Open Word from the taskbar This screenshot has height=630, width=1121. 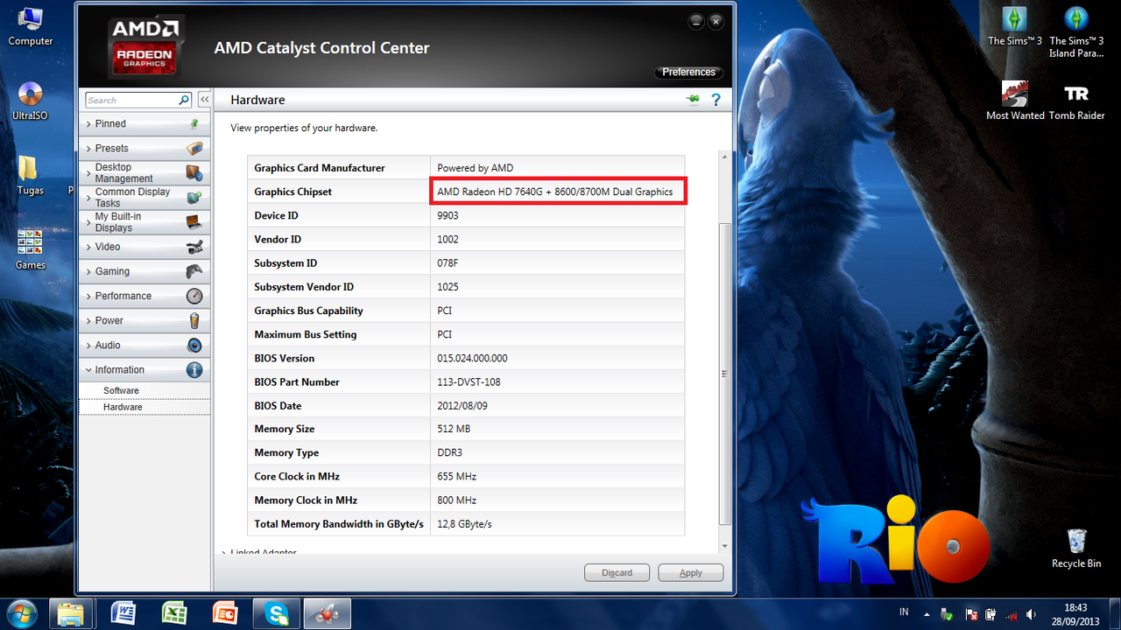[x=123, y=612]
